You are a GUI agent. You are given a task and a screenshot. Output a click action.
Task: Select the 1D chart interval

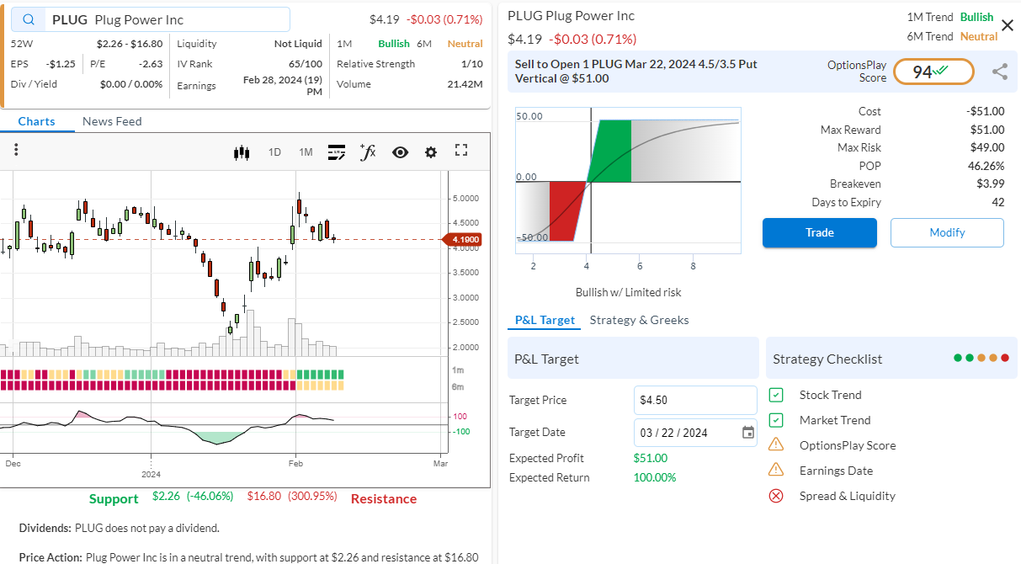274,152
